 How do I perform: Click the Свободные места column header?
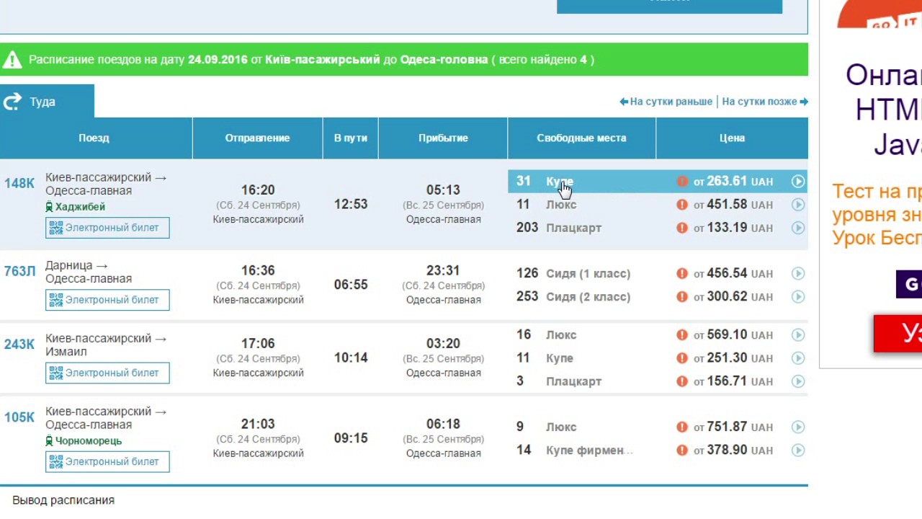tap(581, 138)
